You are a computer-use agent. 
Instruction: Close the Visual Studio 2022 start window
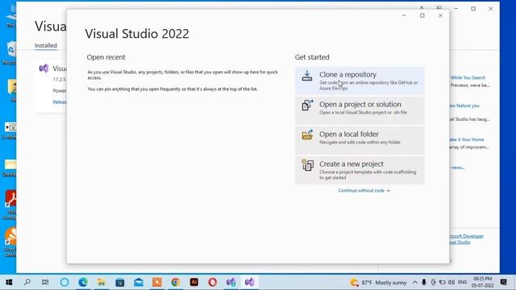440,15
